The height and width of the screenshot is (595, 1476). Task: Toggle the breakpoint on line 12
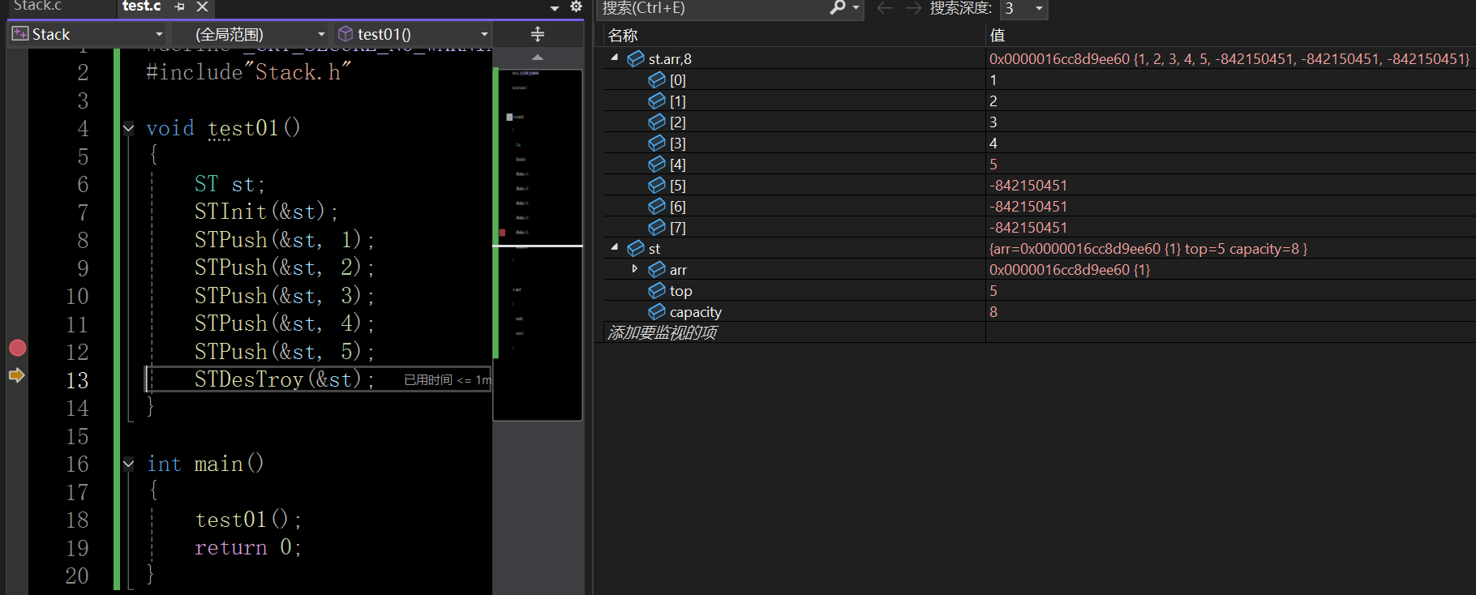tap(17, 348)
